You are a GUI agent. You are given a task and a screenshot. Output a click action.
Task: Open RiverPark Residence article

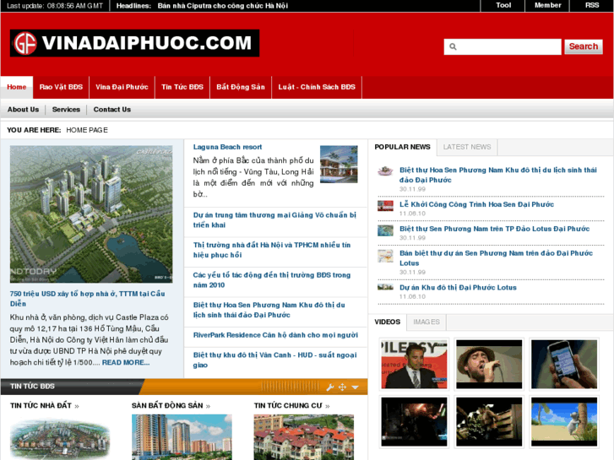click(x=275, y=335)
